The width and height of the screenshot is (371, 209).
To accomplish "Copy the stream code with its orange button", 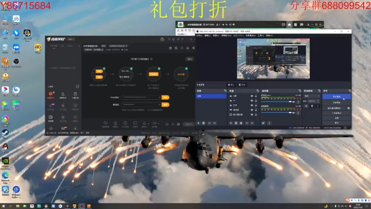I will point(166,104).
